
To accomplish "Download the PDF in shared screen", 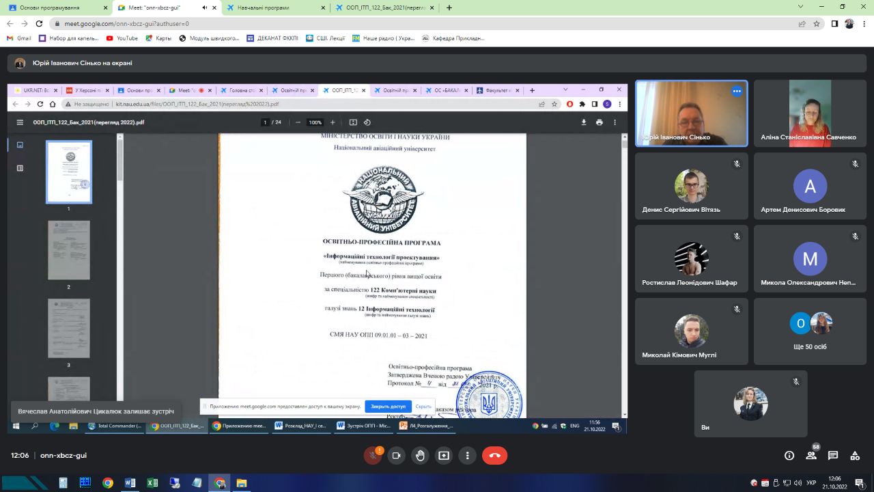I will [584, 122].
